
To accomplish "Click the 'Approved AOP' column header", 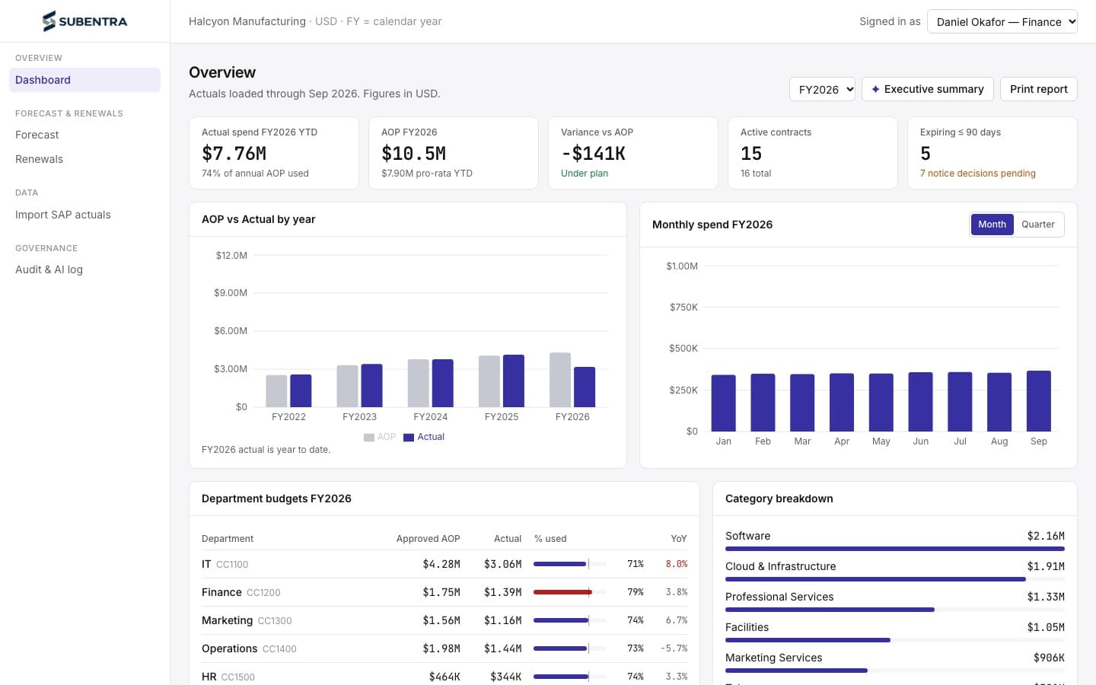I will [x=428, y=539].
